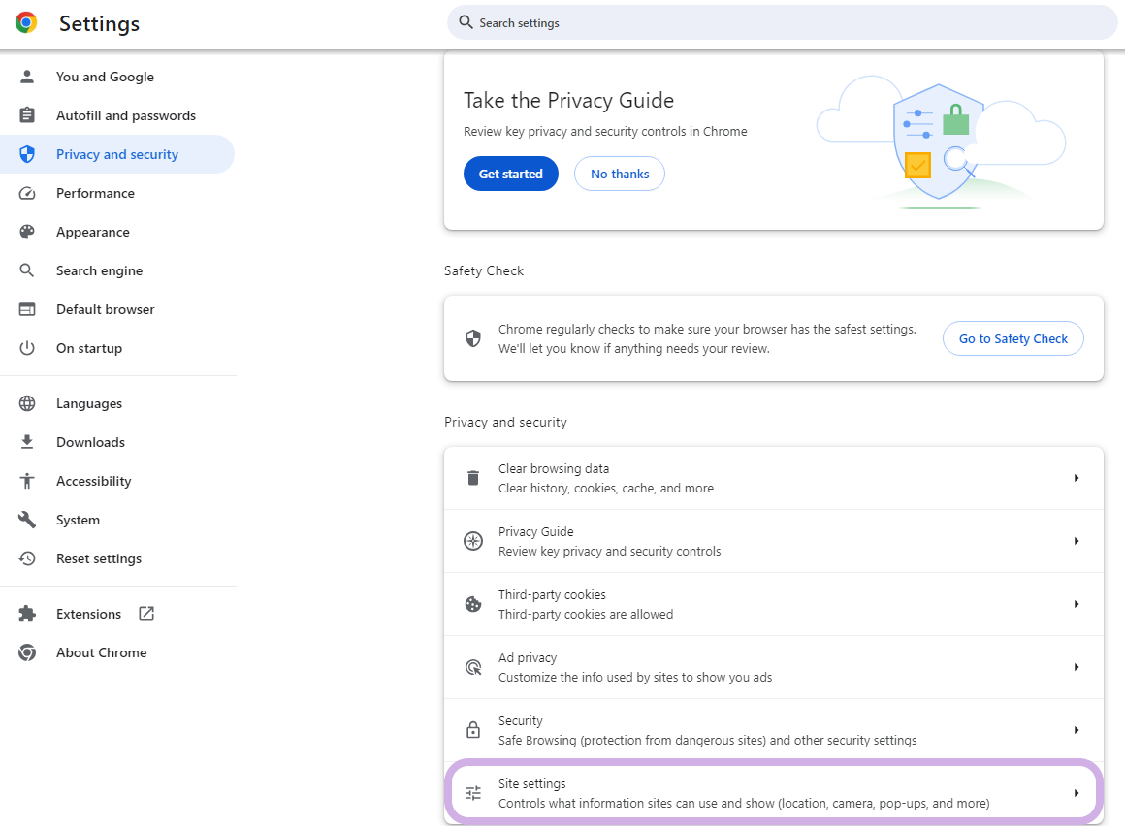Open the Downloads settings page
The width and height of the screenshot is (1125, 826).
coord(117,442)
